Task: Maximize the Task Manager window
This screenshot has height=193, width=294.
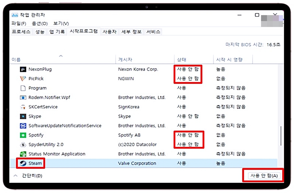Action: click(x=257, y=15)
